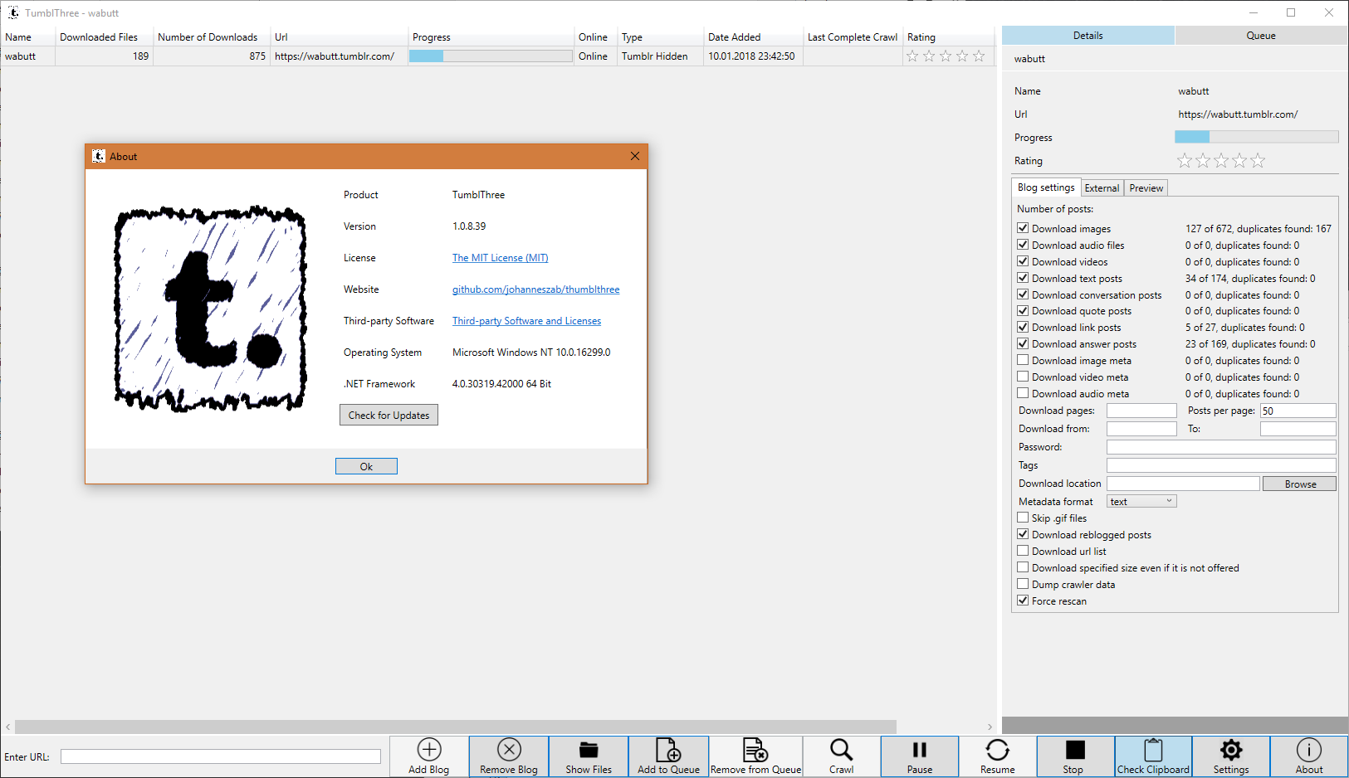Image resolution: width=1349 pixels, height=778 pixels.
Task: Set third rating star in wabutt table row
Action: point(946,56)
